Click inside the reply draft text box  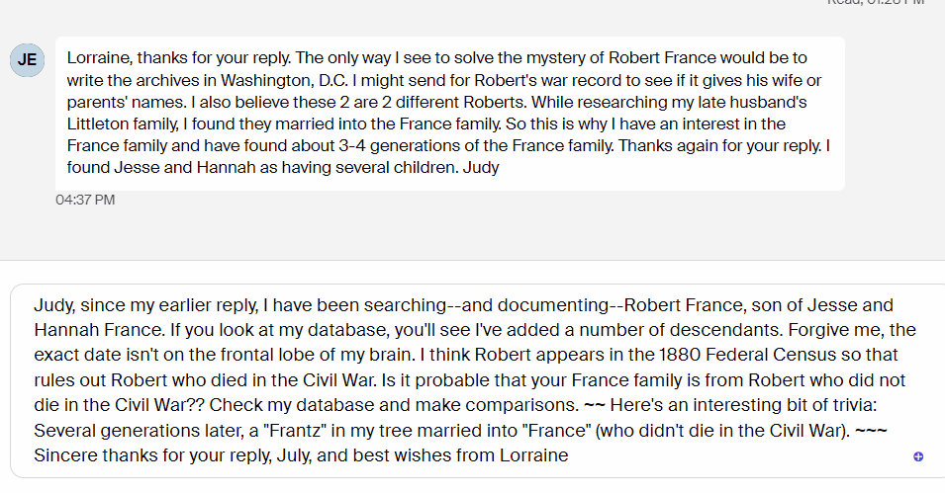[x=475, y=380]
